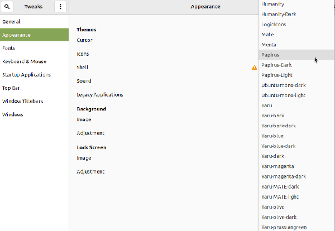
Task: Click Image under Lock Screen
Action: (84, 158)
